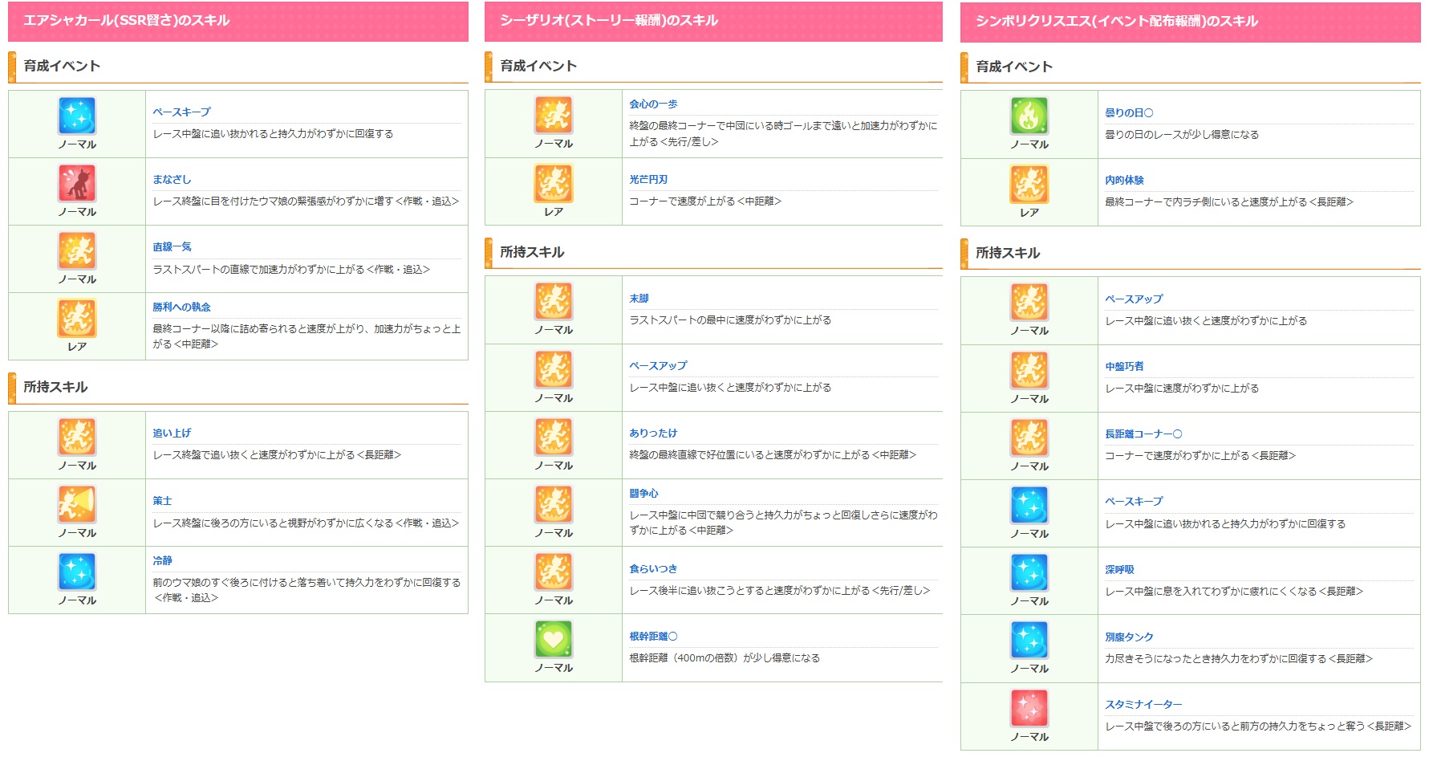Screen dimensions: 1437x757
Task: Follow the ありったけ skill link
Action: pyautogui.click(x=654, y=433)
